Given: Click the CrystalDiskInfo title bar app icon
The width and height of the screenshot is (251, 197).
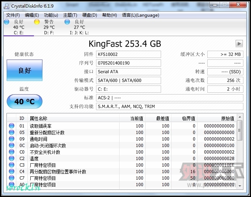Looking at the screenshot, I should tap(7, 6).
